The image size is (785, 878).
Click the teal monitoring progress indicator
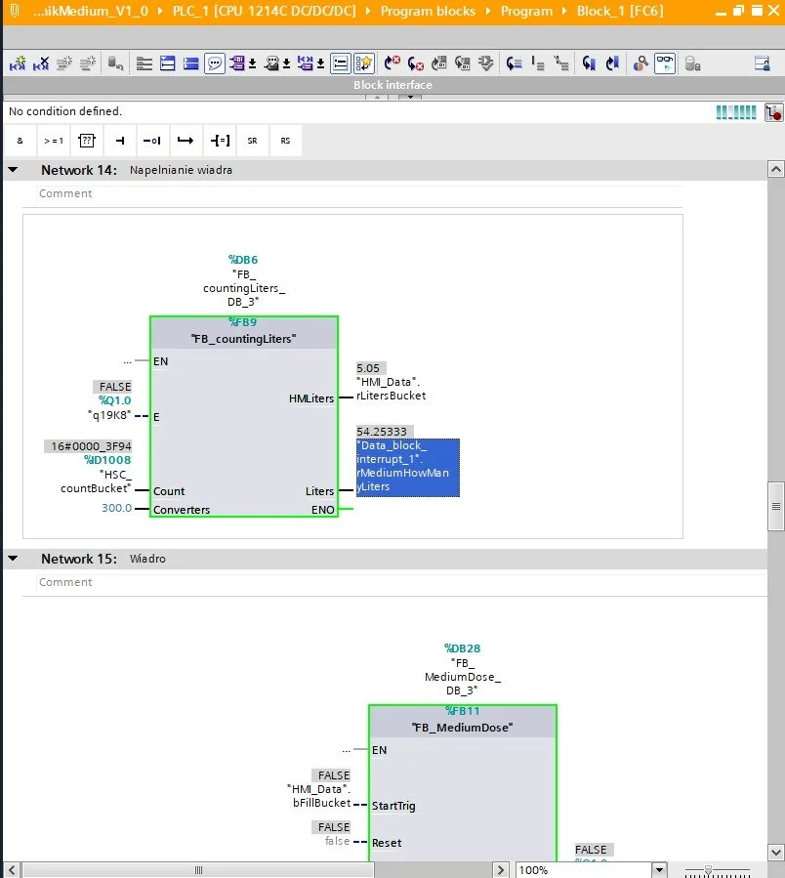coord(736,112)
